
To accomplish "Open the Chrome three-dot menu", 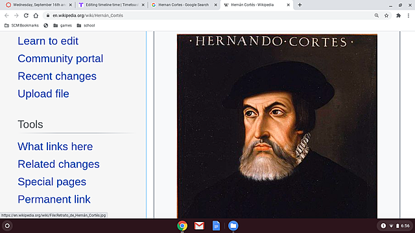I will [x=409, y=16].
